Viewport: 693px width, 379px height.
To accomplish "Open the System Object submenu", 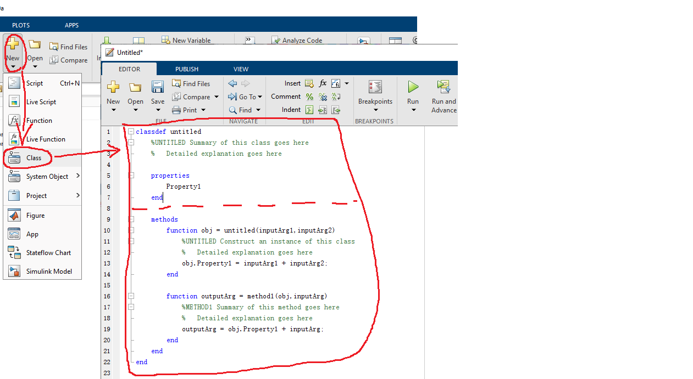I will [43, 177].
